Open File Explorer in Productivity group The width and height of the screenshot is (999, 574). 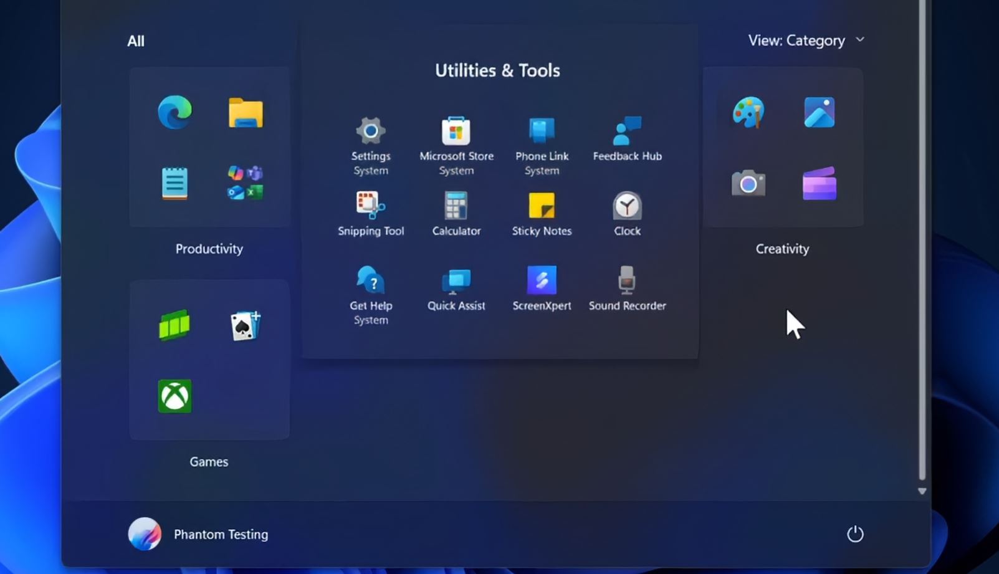(x=246, y=113)
